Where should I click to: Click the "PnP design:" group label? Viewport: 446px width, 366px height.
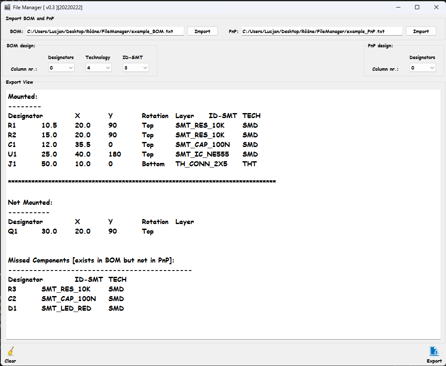pos(380,46)
